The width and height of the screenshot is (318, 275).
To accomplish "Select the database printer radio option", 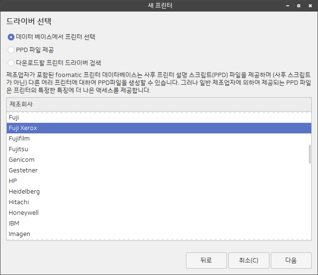I will coord(11,37).
